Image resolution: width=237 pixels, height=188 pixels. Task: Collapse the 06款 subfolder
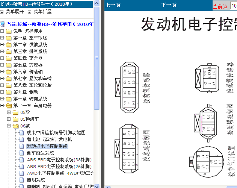(x=9, y=126)
